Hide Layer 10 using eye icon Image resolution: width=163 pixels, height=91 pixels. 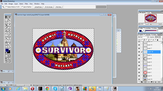pos(139,79)
